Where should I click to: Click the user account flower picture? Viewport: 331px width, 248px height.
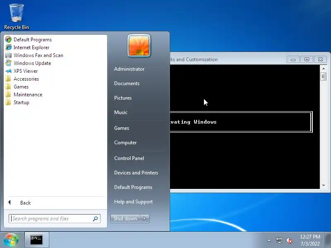139,45
